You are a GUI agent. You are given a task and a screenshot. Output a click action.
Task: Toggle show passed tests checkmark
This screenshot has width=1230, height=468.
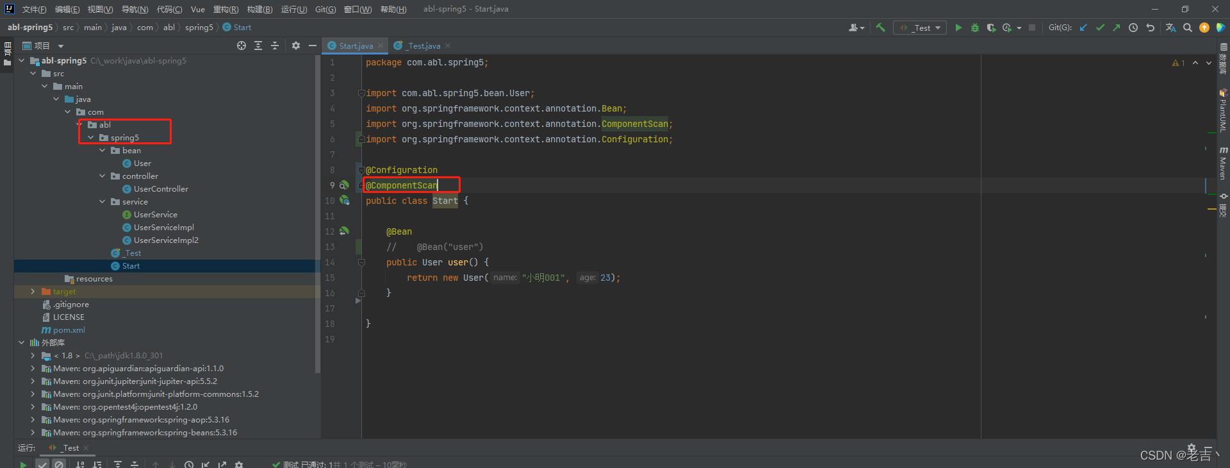pos(42,464)
